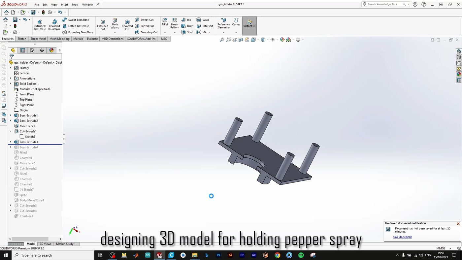Image resolution: width=462 pixels, height=260 pixels.
Task: Open the Curves tool
Action: [236, 22]
